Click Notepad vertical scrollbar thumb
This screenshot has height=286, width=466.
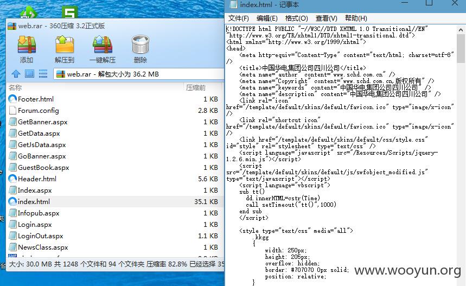click(x=461, y=48)
